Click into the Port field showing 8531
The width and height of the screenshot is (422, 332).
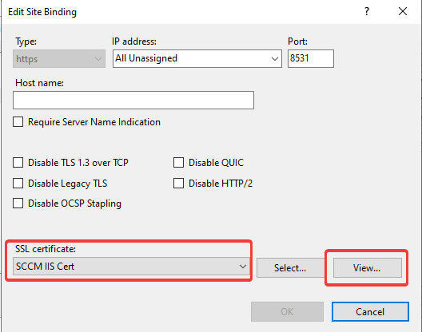pyautogui.click(x=311, y=58)
